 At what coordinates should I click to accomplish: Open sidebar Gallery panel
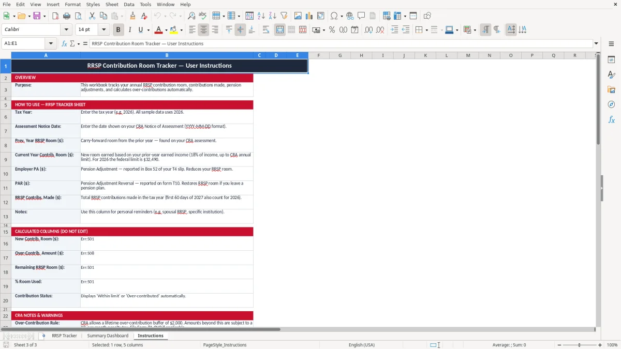click(611, 89)
